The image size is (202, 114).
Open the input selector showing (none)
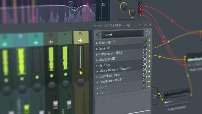coord(122,34)
